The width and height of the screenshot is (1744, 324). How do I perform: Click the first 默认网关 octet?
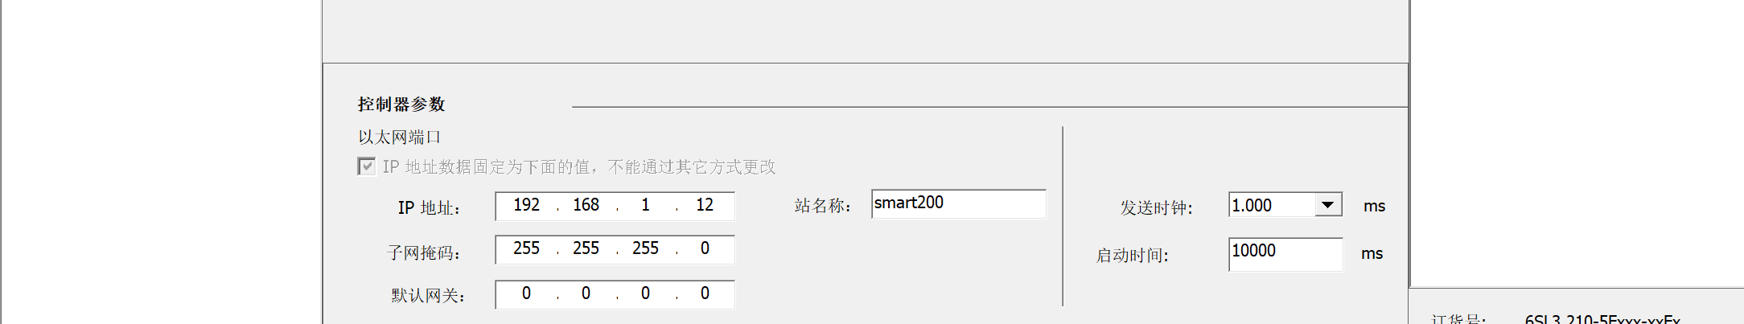coord(526,294)
